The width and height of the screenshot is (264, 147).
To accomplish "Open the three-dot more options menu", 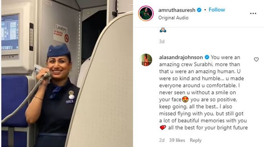I will pyautogui.click(x=253, y=13).
